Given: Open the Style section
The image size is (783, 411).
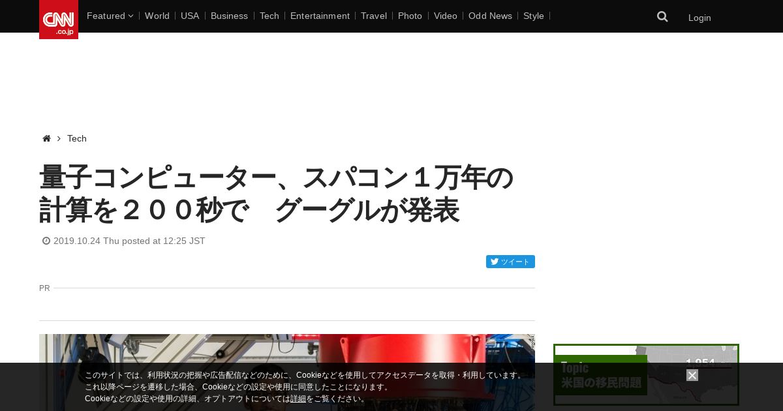Looking at the screenshot, I should (x=534, y=16).
